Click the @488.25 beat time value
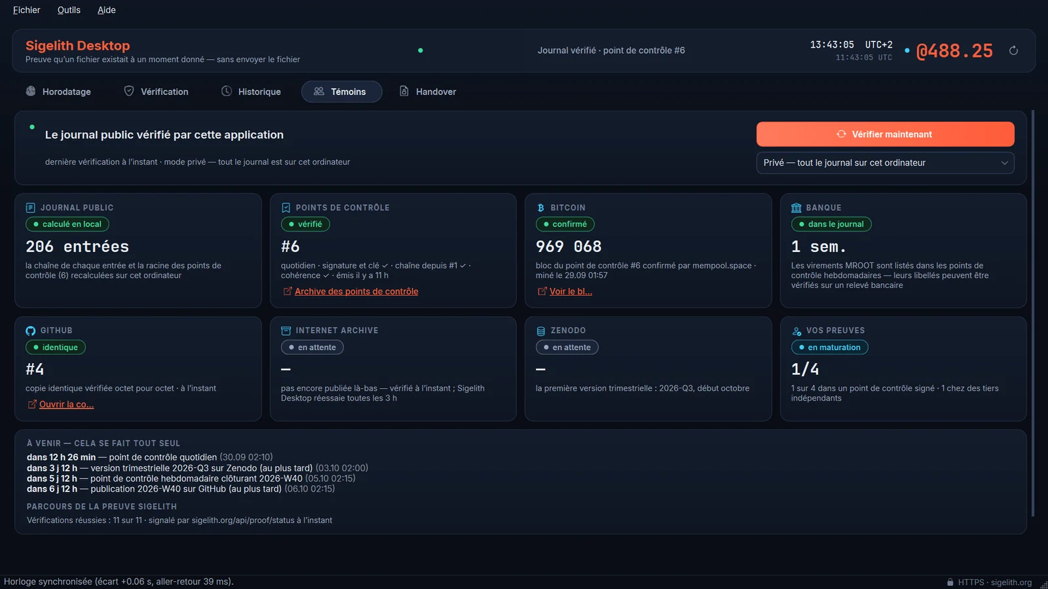This screenshot has width=1048, height=589. pyautogui.click(x=954, y=50)
